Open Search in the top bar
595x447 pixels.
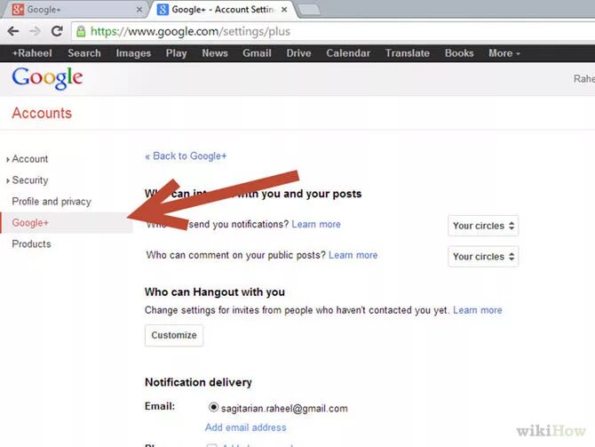[84, 53]
